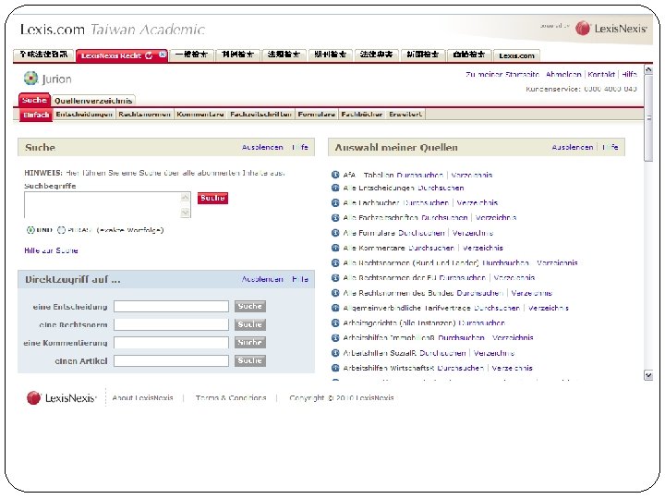Open info icon for Alle Formulare source

coord(335,233)
